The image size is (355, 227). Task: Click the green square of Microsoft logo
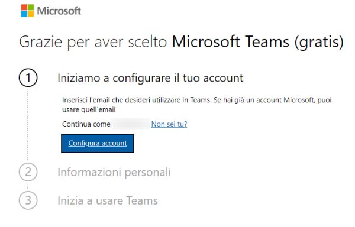[x=31, y=7]
